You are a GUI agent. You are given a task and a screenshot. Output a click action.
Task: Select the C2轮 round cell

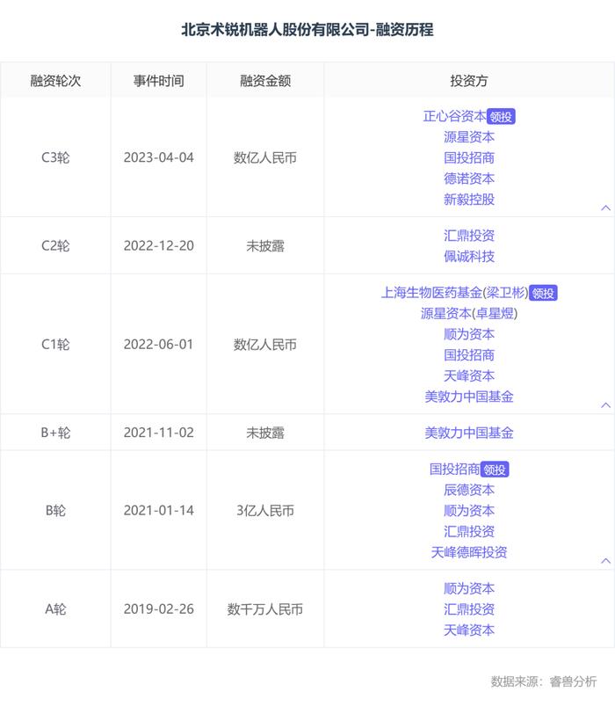coord(55,246)
